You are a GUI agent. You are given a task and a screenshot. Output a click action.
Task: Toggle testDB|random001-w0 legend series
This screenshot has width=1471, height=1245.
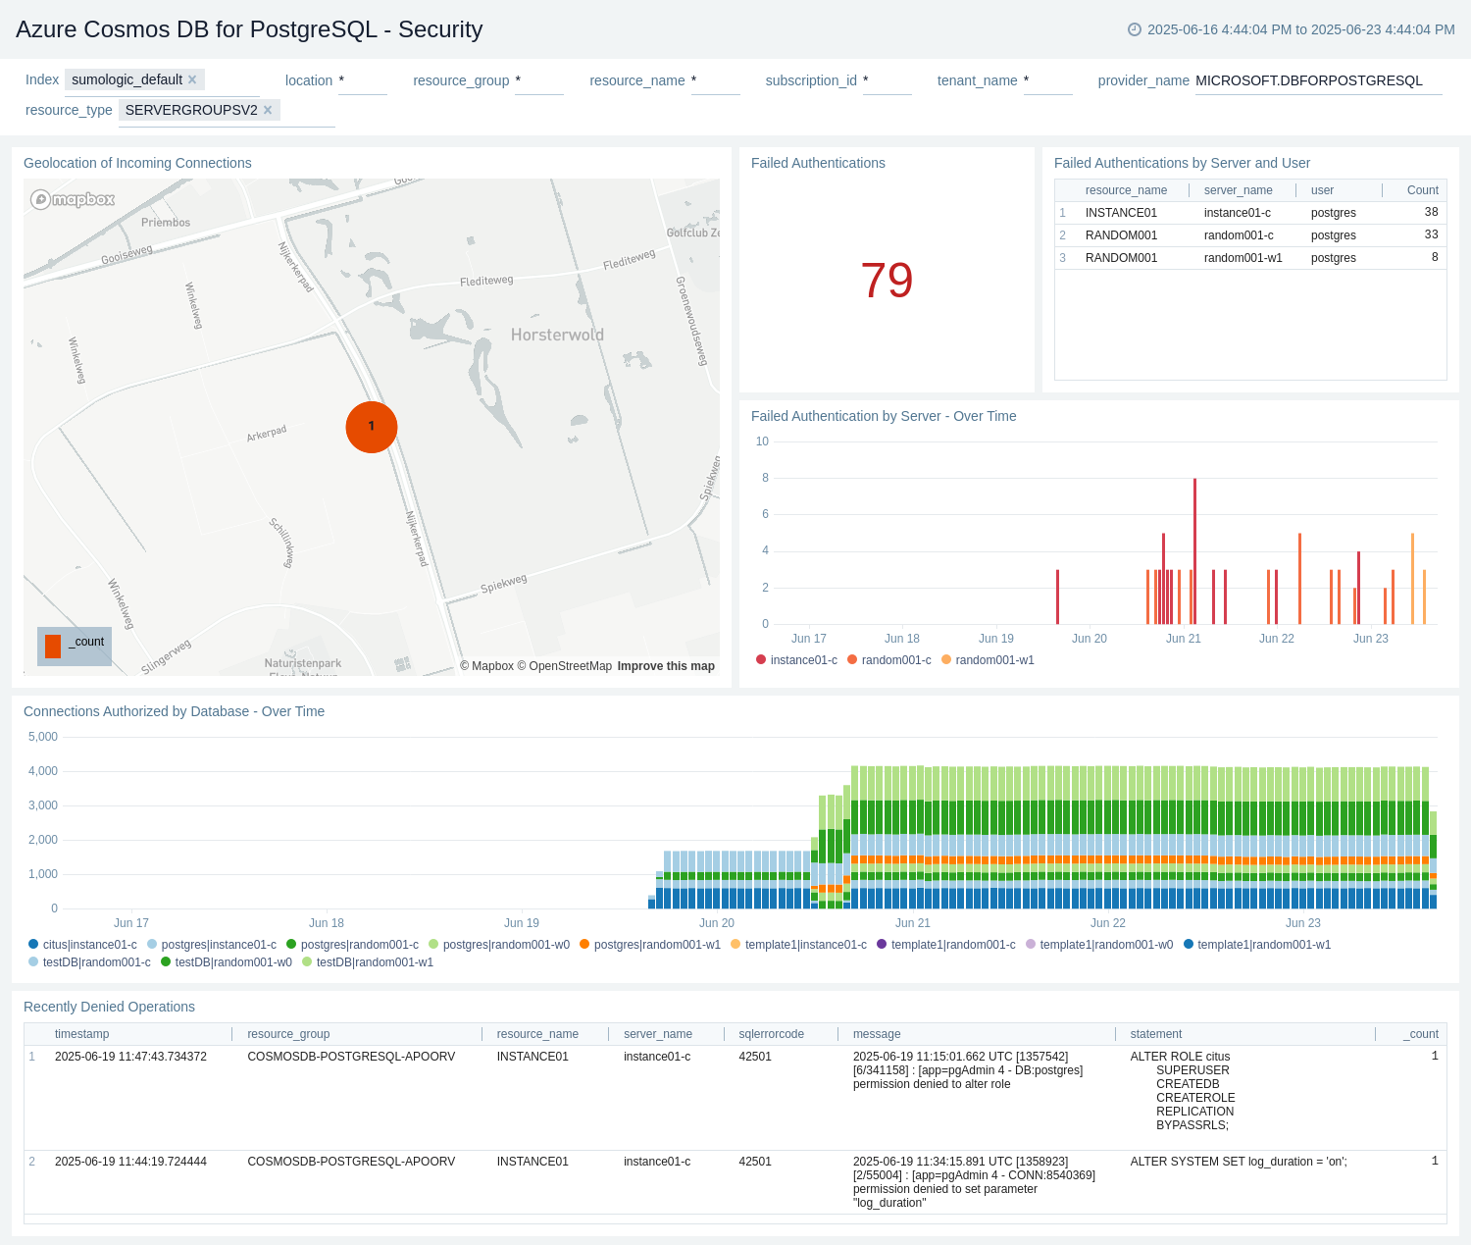[227, 962]
